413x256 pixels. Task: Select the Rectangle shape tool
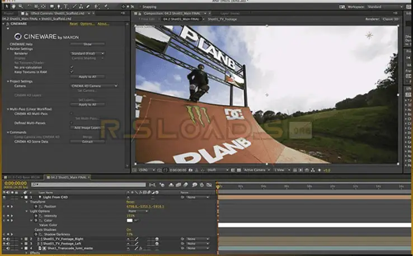point(52,7)
